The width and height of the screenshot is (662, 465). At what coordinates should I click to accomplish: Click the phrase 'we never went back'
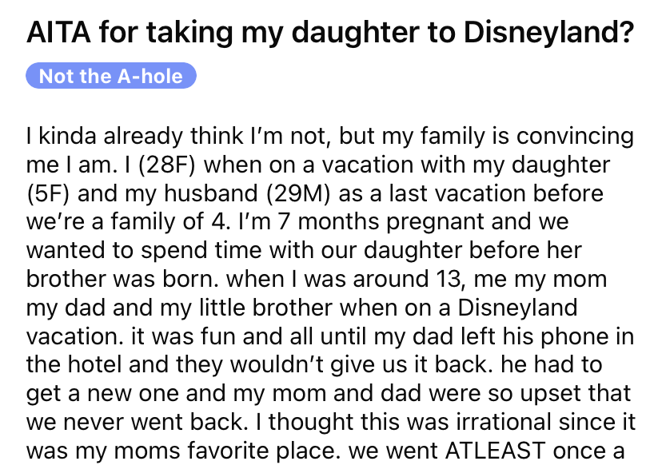click(x=135, y=422)
